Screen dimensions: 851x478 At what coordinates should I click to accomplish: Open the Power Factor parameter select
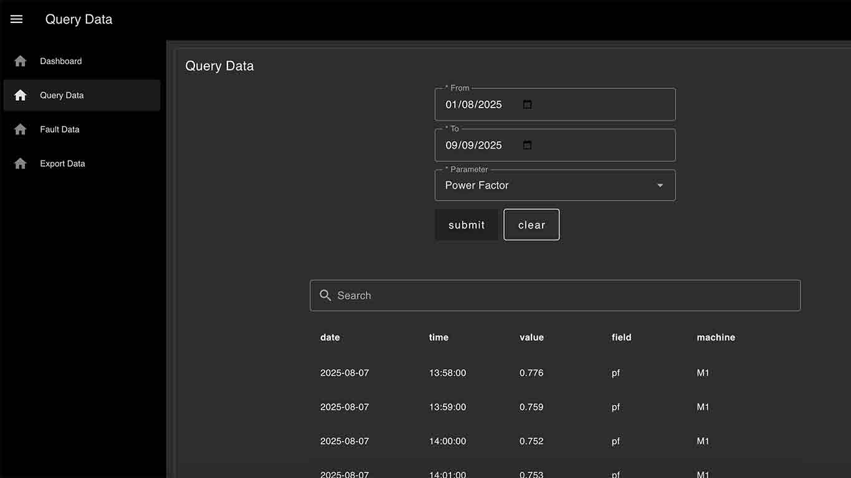pyautogui.click(x=554, y=185)
